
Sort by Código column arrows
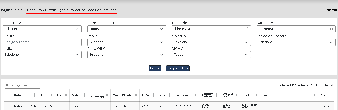(154, 95)
